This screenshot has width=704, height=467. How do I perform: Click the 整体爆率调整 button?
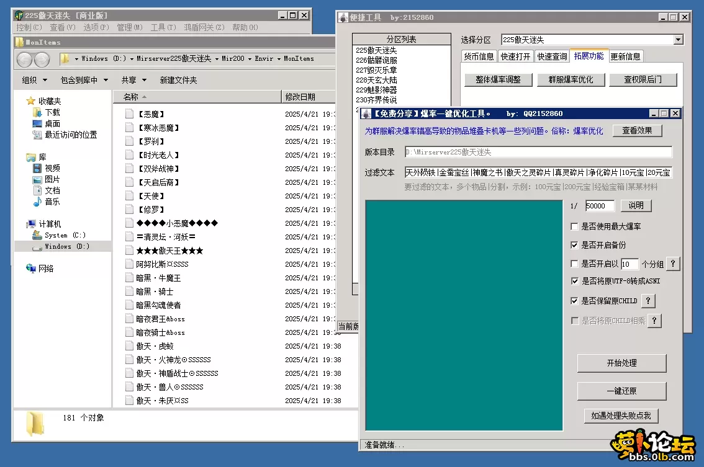click(498, 79)
